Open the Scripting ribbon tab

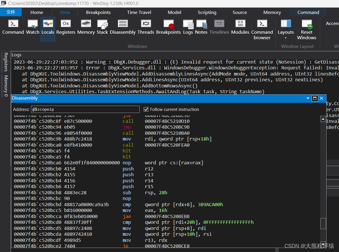point(207,12)
